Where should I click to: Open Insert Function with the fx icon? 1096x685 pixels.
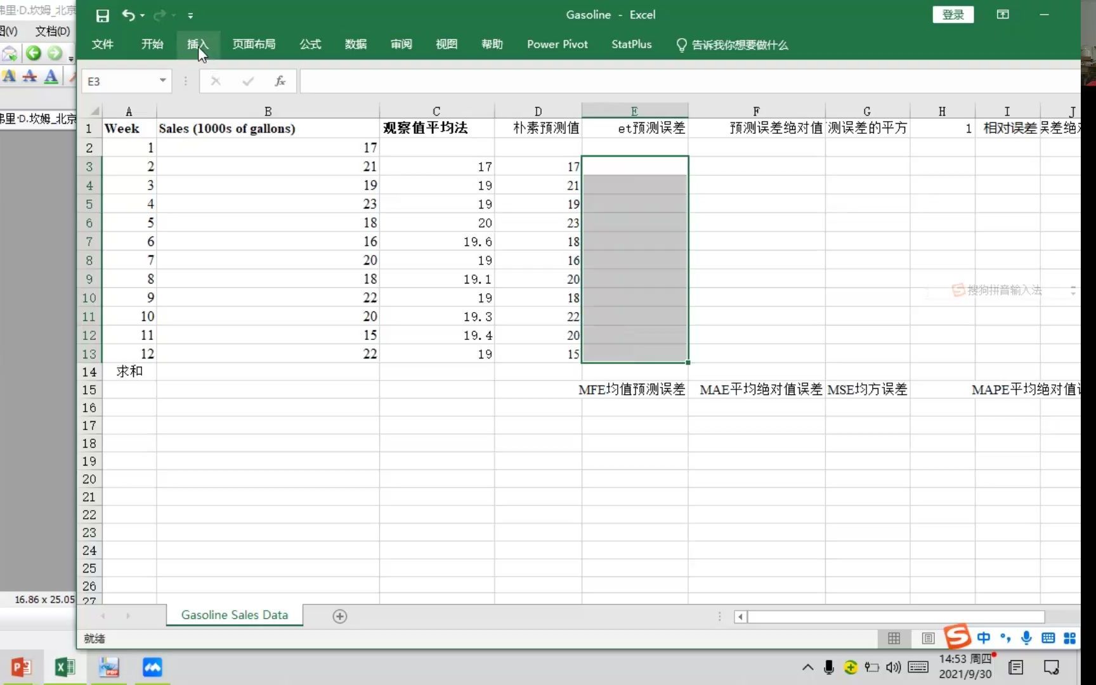coord(279,81)
